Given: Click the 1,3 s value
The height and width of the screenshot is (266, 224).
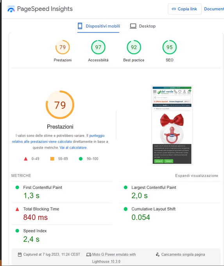Looking at the screenshot, I should (31, 196).
